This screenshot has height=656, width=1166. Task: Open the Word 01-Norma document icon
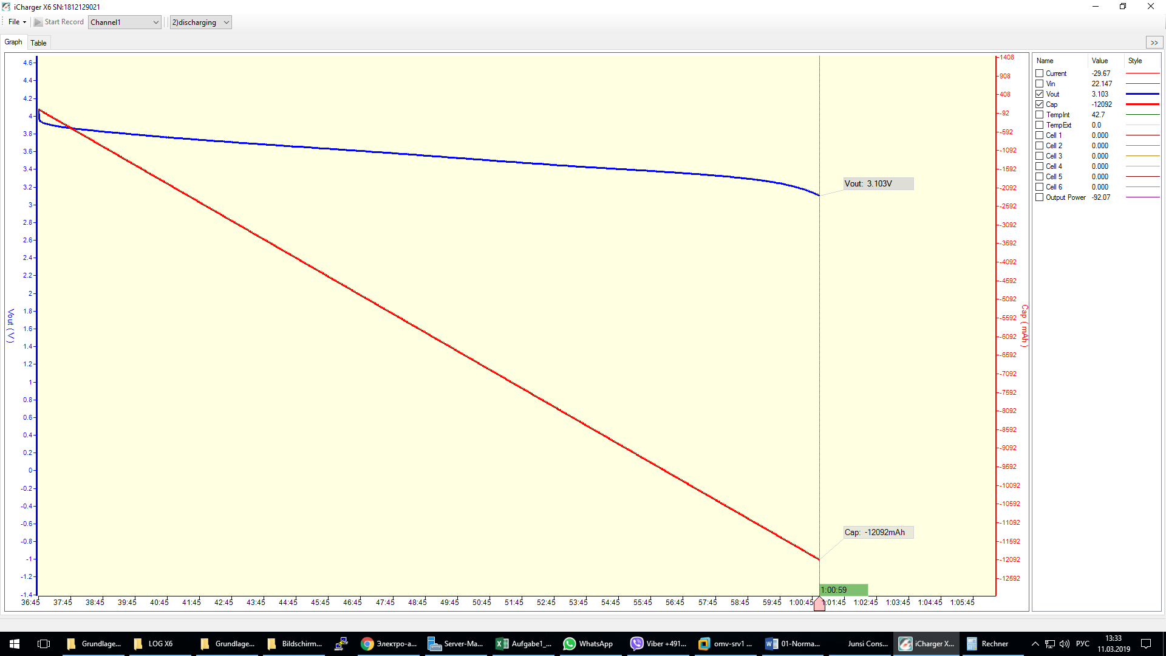(771, 644)
